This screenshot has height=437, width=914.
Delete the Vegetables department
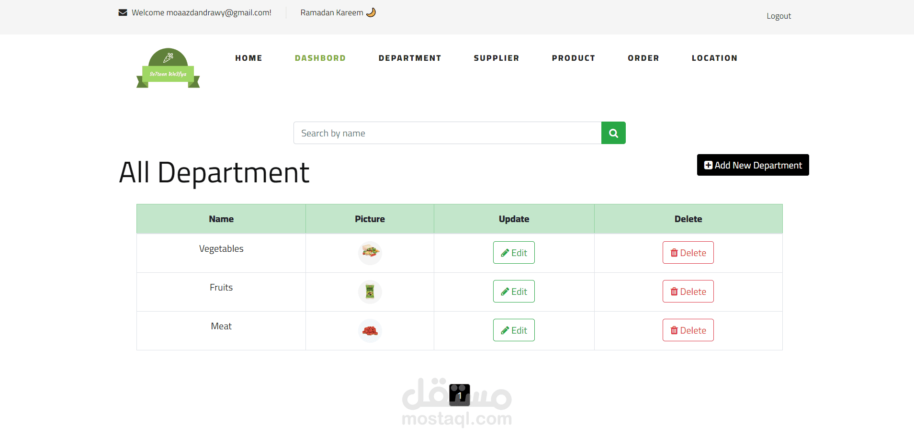pyautogui.click(x=688, y=253)
